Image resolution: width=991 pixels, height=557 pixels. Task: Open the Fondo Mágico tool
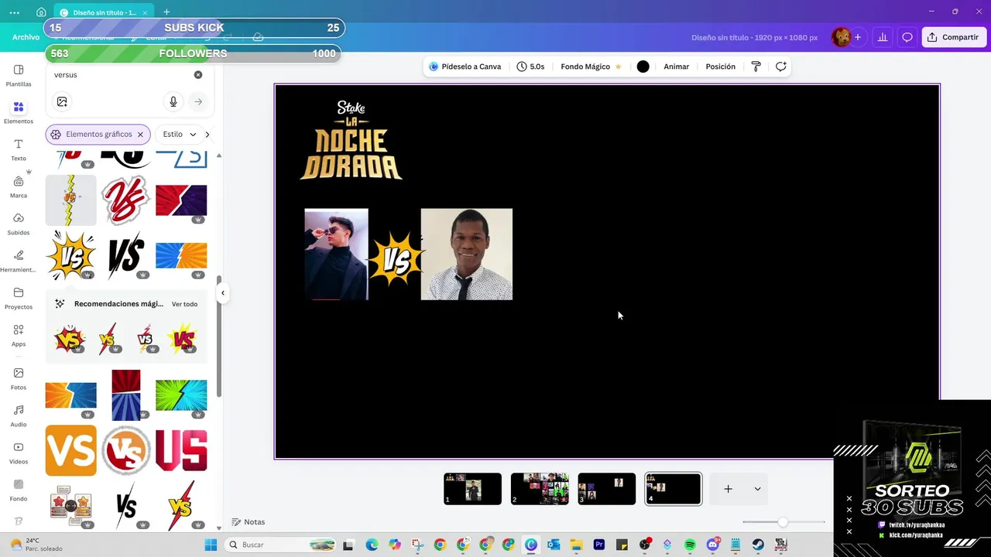pos(591,67)
